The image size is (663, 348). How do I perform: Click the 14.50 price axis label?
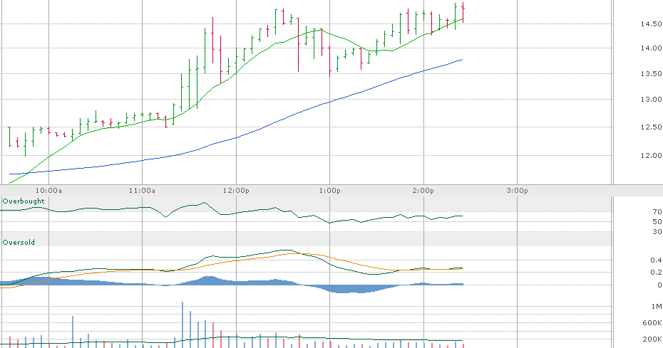click(x=651, y=24)
